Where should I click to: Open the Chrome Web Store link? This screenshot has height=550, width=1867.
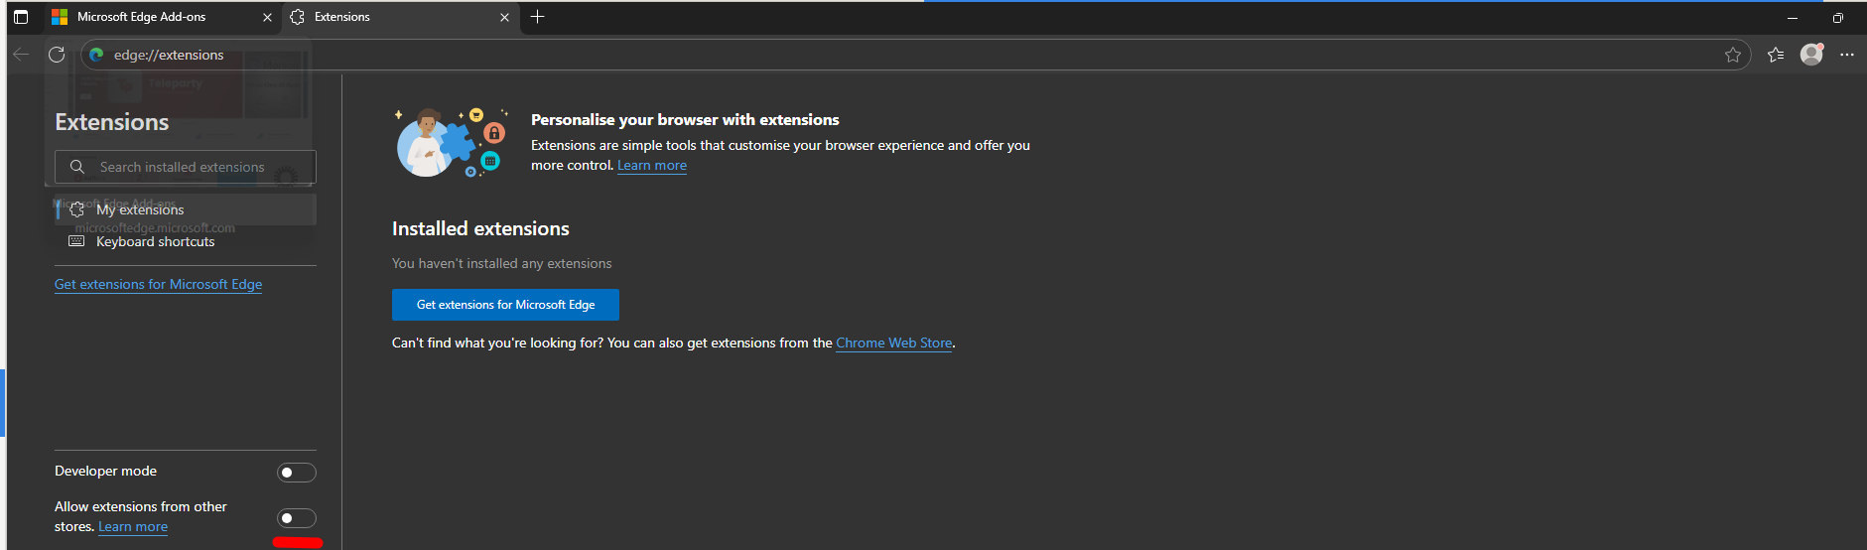click(893, 344)
